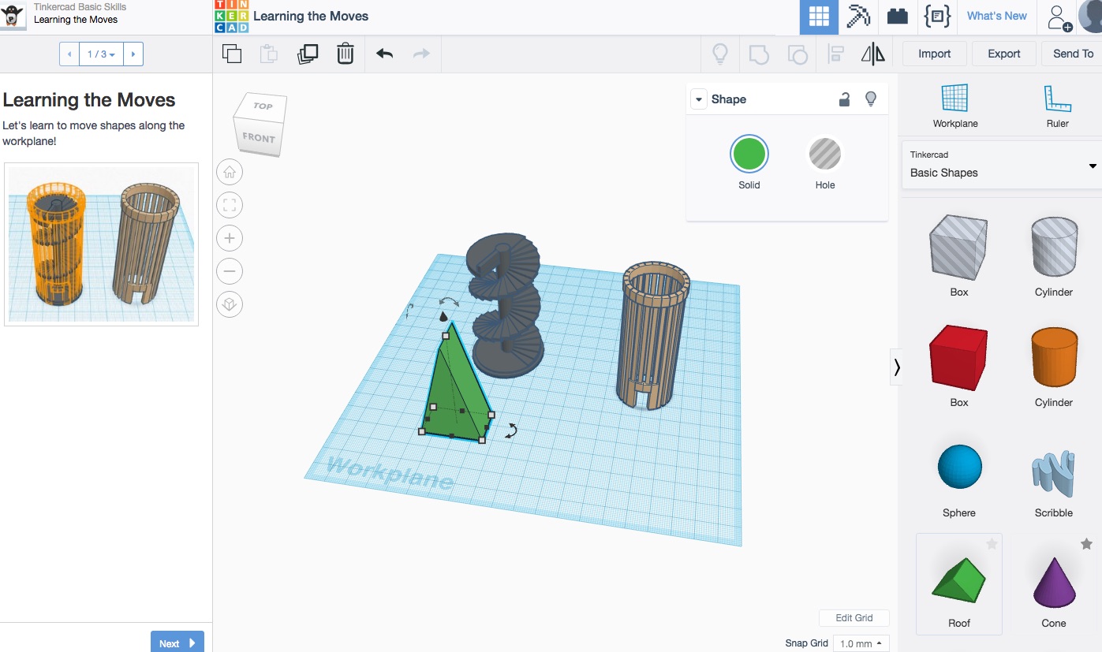Collapse shapes sidebar with chevron handle
The image size is (1102, 652).
tap(897, 367)
